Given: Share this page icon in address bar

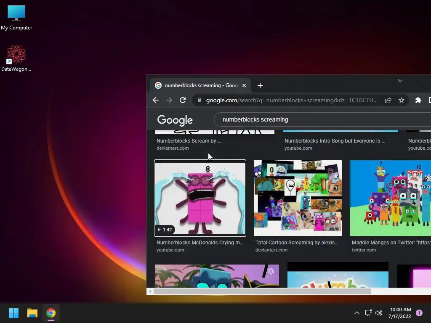Looking at the screenshot, I should coord(388,100).
